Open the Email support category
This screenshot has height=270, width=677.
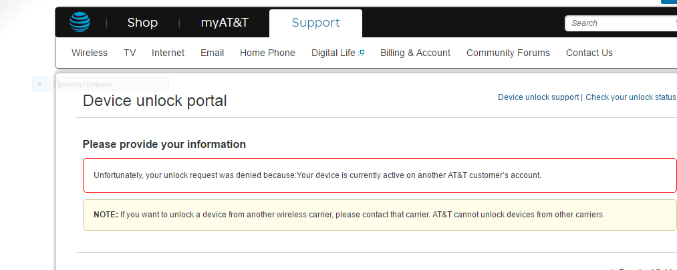pos(212,53)
